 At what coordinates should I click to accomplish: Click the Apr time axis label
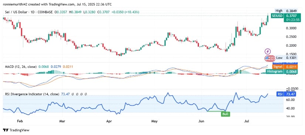109,121
